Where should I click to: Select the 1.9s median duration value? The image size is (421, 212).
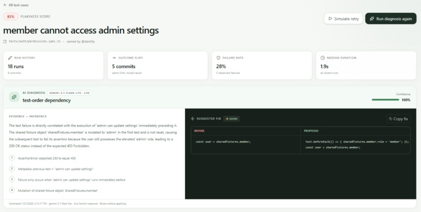pyautogui.click(x=324, y=66)
